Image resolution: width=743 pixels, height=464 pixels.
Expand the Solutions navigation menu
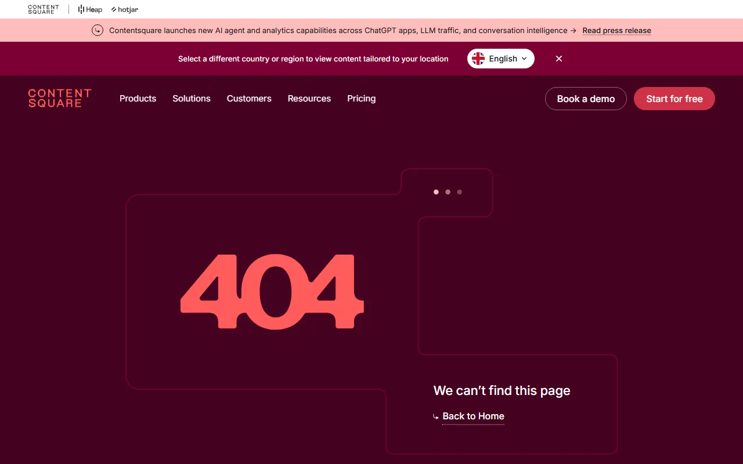pyautogui.click(x=192, y=99)
